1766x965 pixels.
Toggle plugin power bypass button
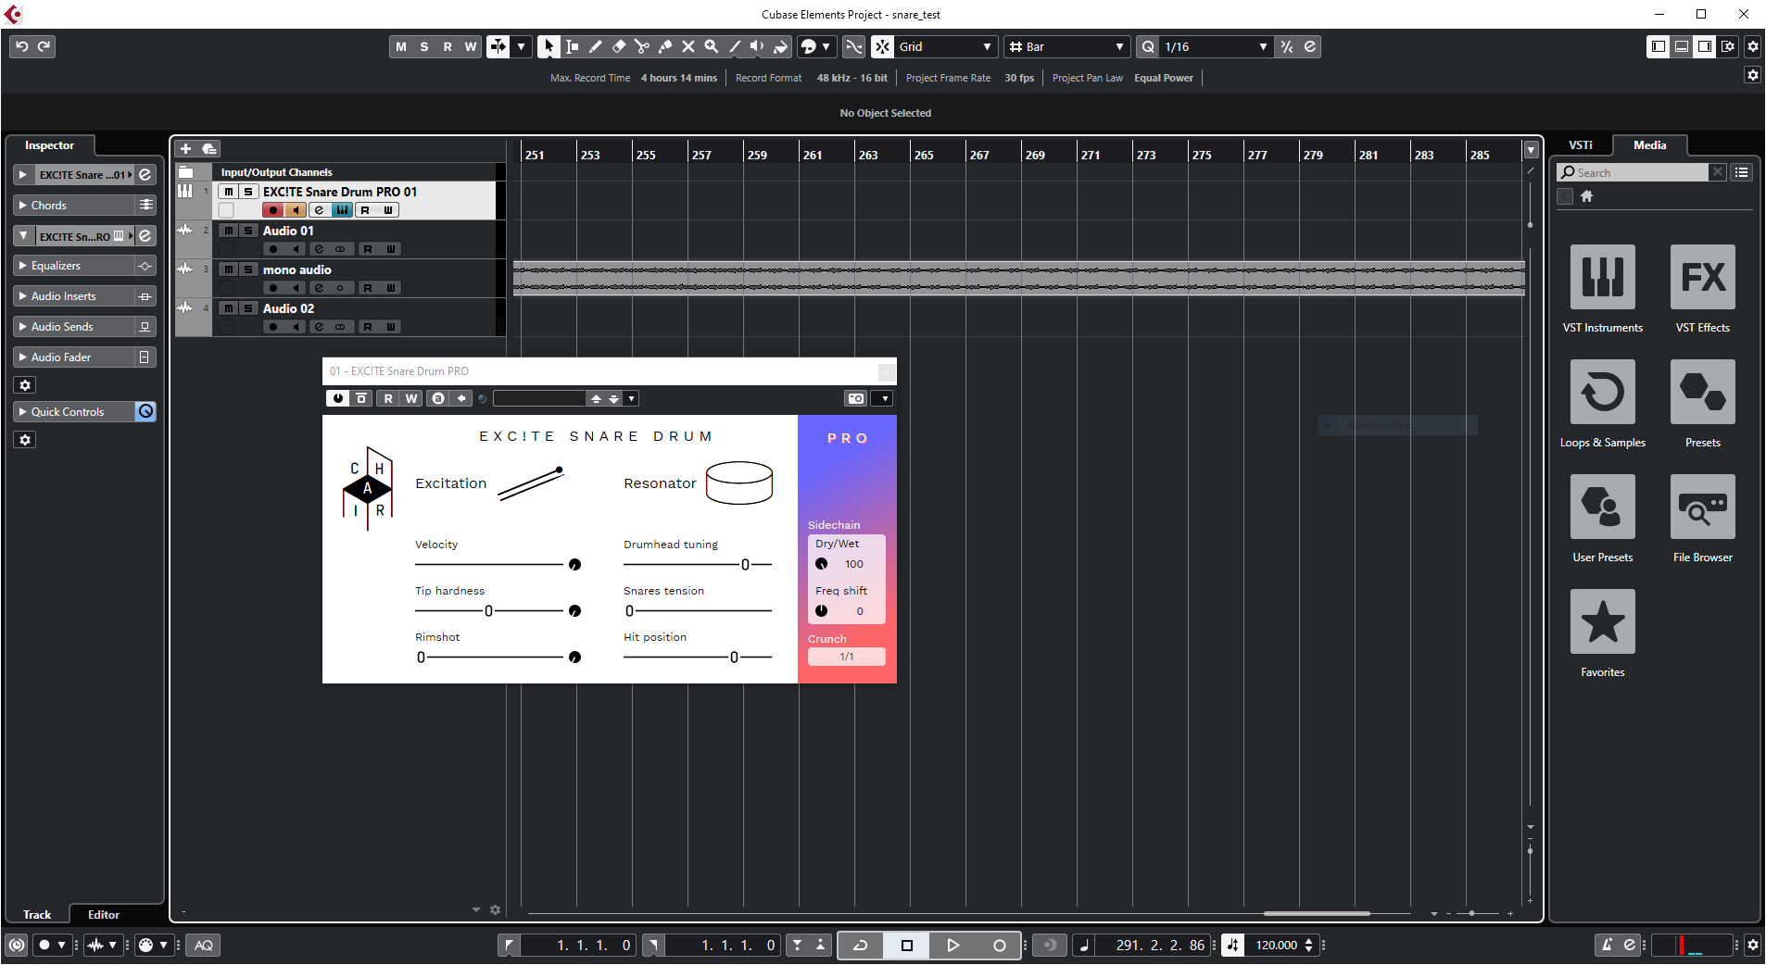tap(338, 398)
